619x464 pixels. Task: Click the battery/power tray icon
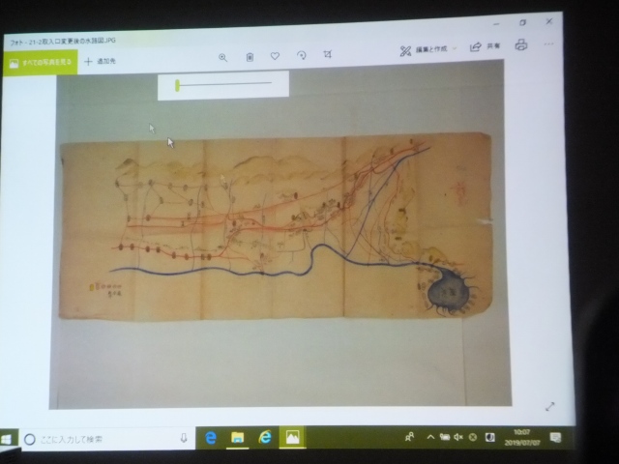[x=445, y=437]
